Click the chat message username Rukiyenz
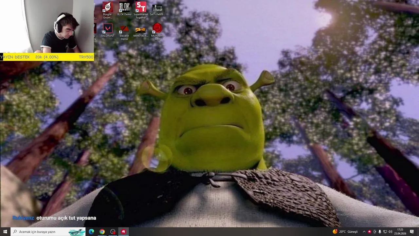 pos(23,218)
